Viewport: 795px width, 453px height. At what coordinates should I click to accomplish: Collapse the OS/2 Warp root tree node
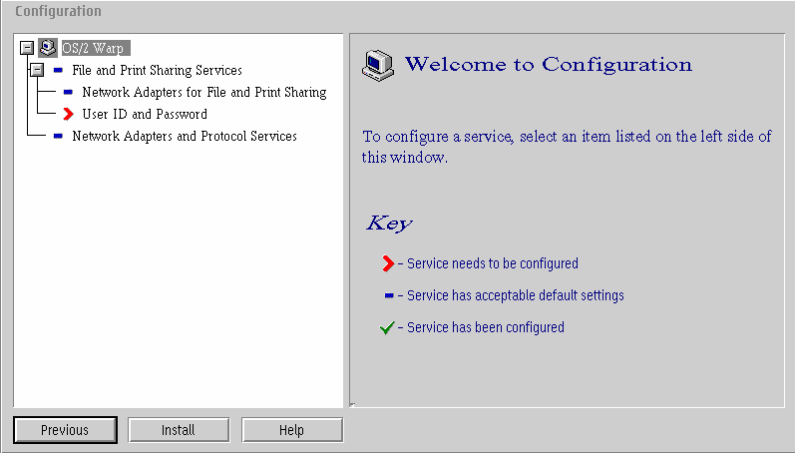pos(27,48)
